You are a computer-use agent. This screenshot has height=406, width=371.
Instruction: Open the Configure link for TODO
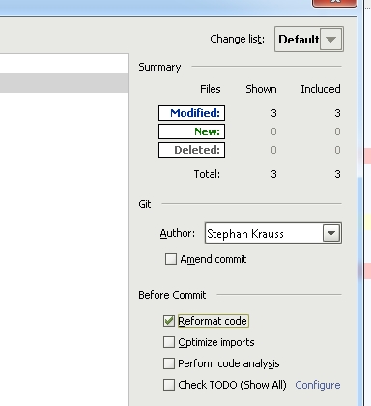[318, 385]
